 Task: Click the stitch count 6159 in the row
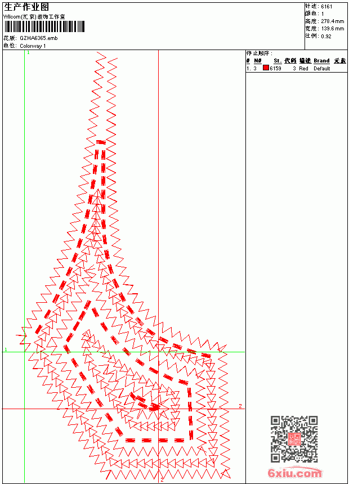coord(275,69)
